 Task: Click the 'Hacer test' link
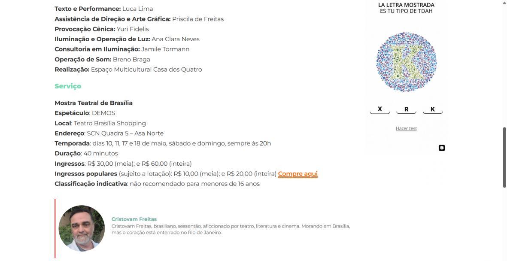coord(406,128)
